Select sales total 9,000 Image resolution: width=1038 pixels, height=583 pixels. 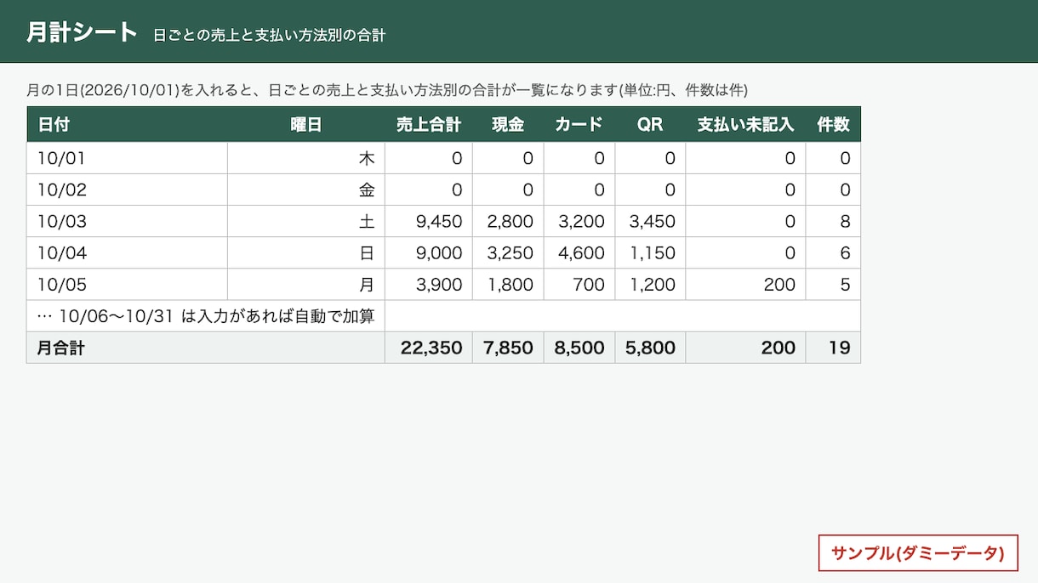(429, 253)
